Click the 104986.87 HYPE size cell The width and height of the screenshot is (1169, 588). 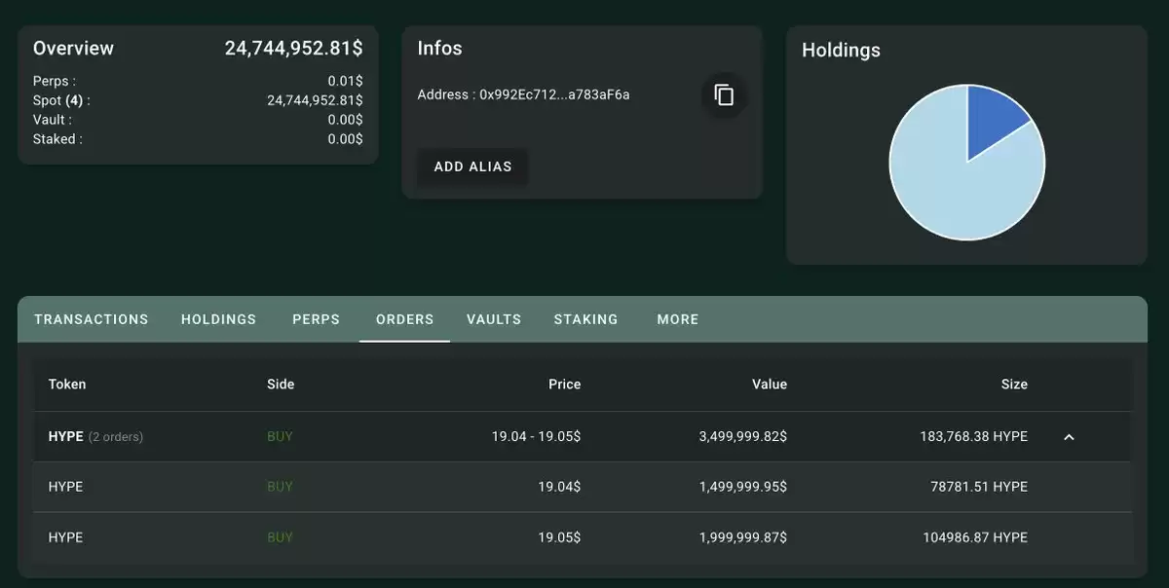(x=975, y=537)
